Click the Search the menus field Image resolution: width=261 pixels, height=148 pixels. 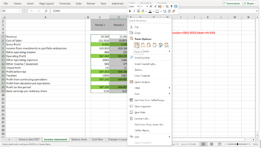click(x=149, y=20)
